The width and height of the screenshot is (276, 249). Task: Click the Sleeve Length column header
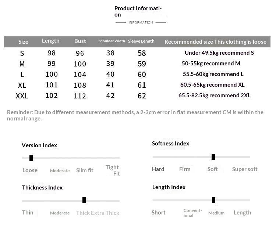[x=141, y=41]
